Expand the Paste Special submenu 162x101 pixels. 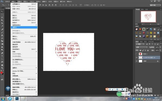(x=24, y=25)
